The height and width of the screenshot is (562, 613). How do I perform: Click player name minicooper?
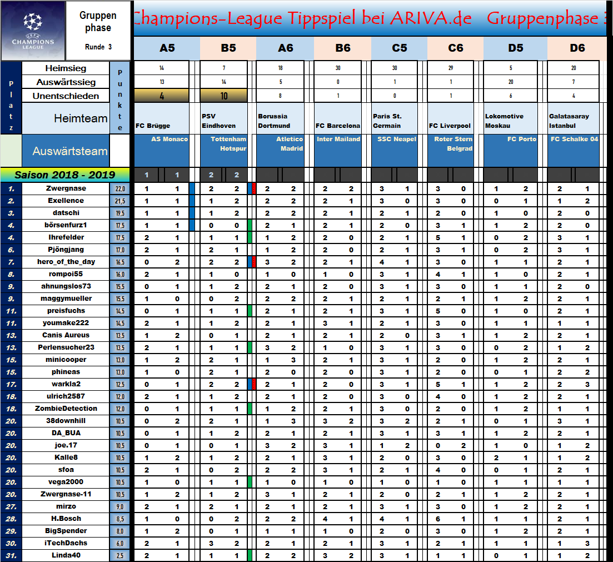(x=66, y=360)
